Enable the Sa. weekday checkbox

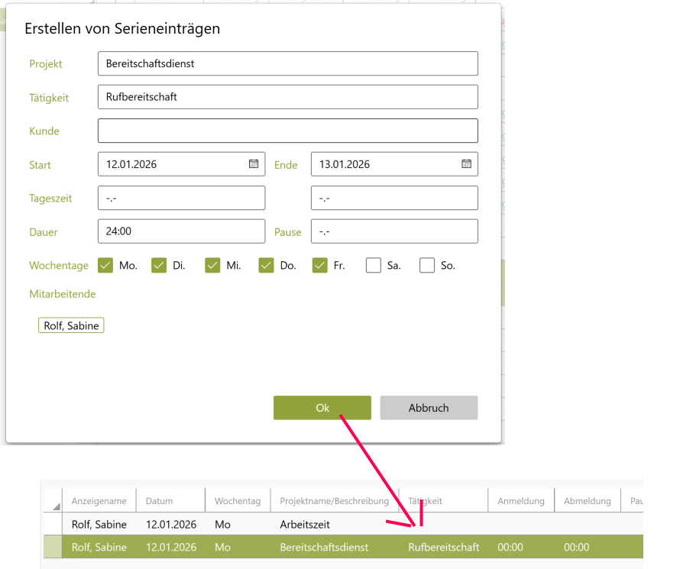point(373,266)
